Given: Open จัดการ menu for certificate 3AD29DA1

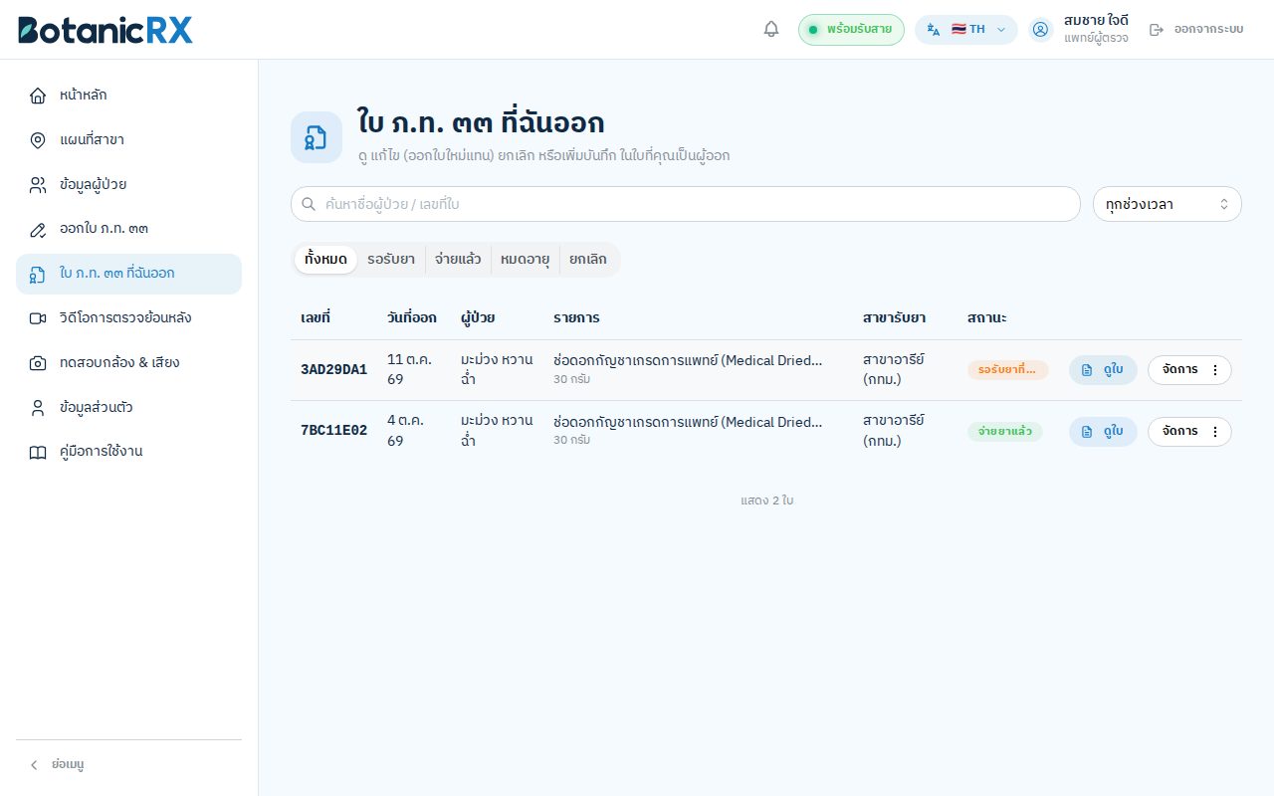Looking at the screenshot, I should coord(1189,370).
